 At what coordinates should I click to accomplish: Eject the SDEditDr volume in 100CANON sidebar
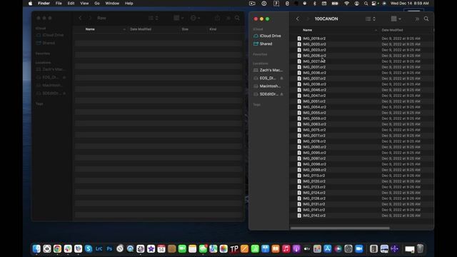[281, 94]
